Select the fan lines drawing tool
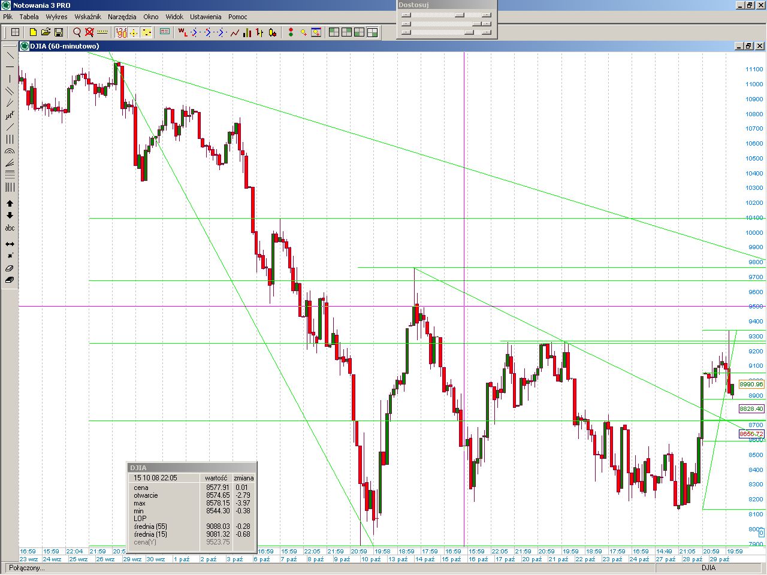767x575 pixels. click(x=10, y=163)
